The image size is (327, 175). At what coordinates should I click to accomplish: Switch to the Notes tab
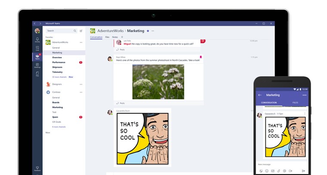(x=115, y=37)
